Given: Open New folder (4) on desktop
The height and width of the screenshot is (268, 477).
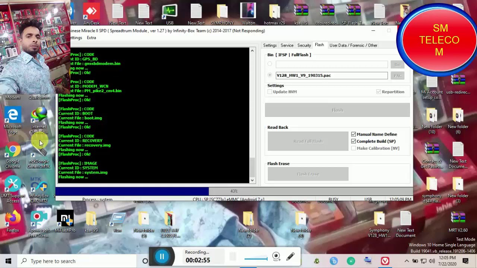Looking at the screenshot, I should click(x=301, y=225).
